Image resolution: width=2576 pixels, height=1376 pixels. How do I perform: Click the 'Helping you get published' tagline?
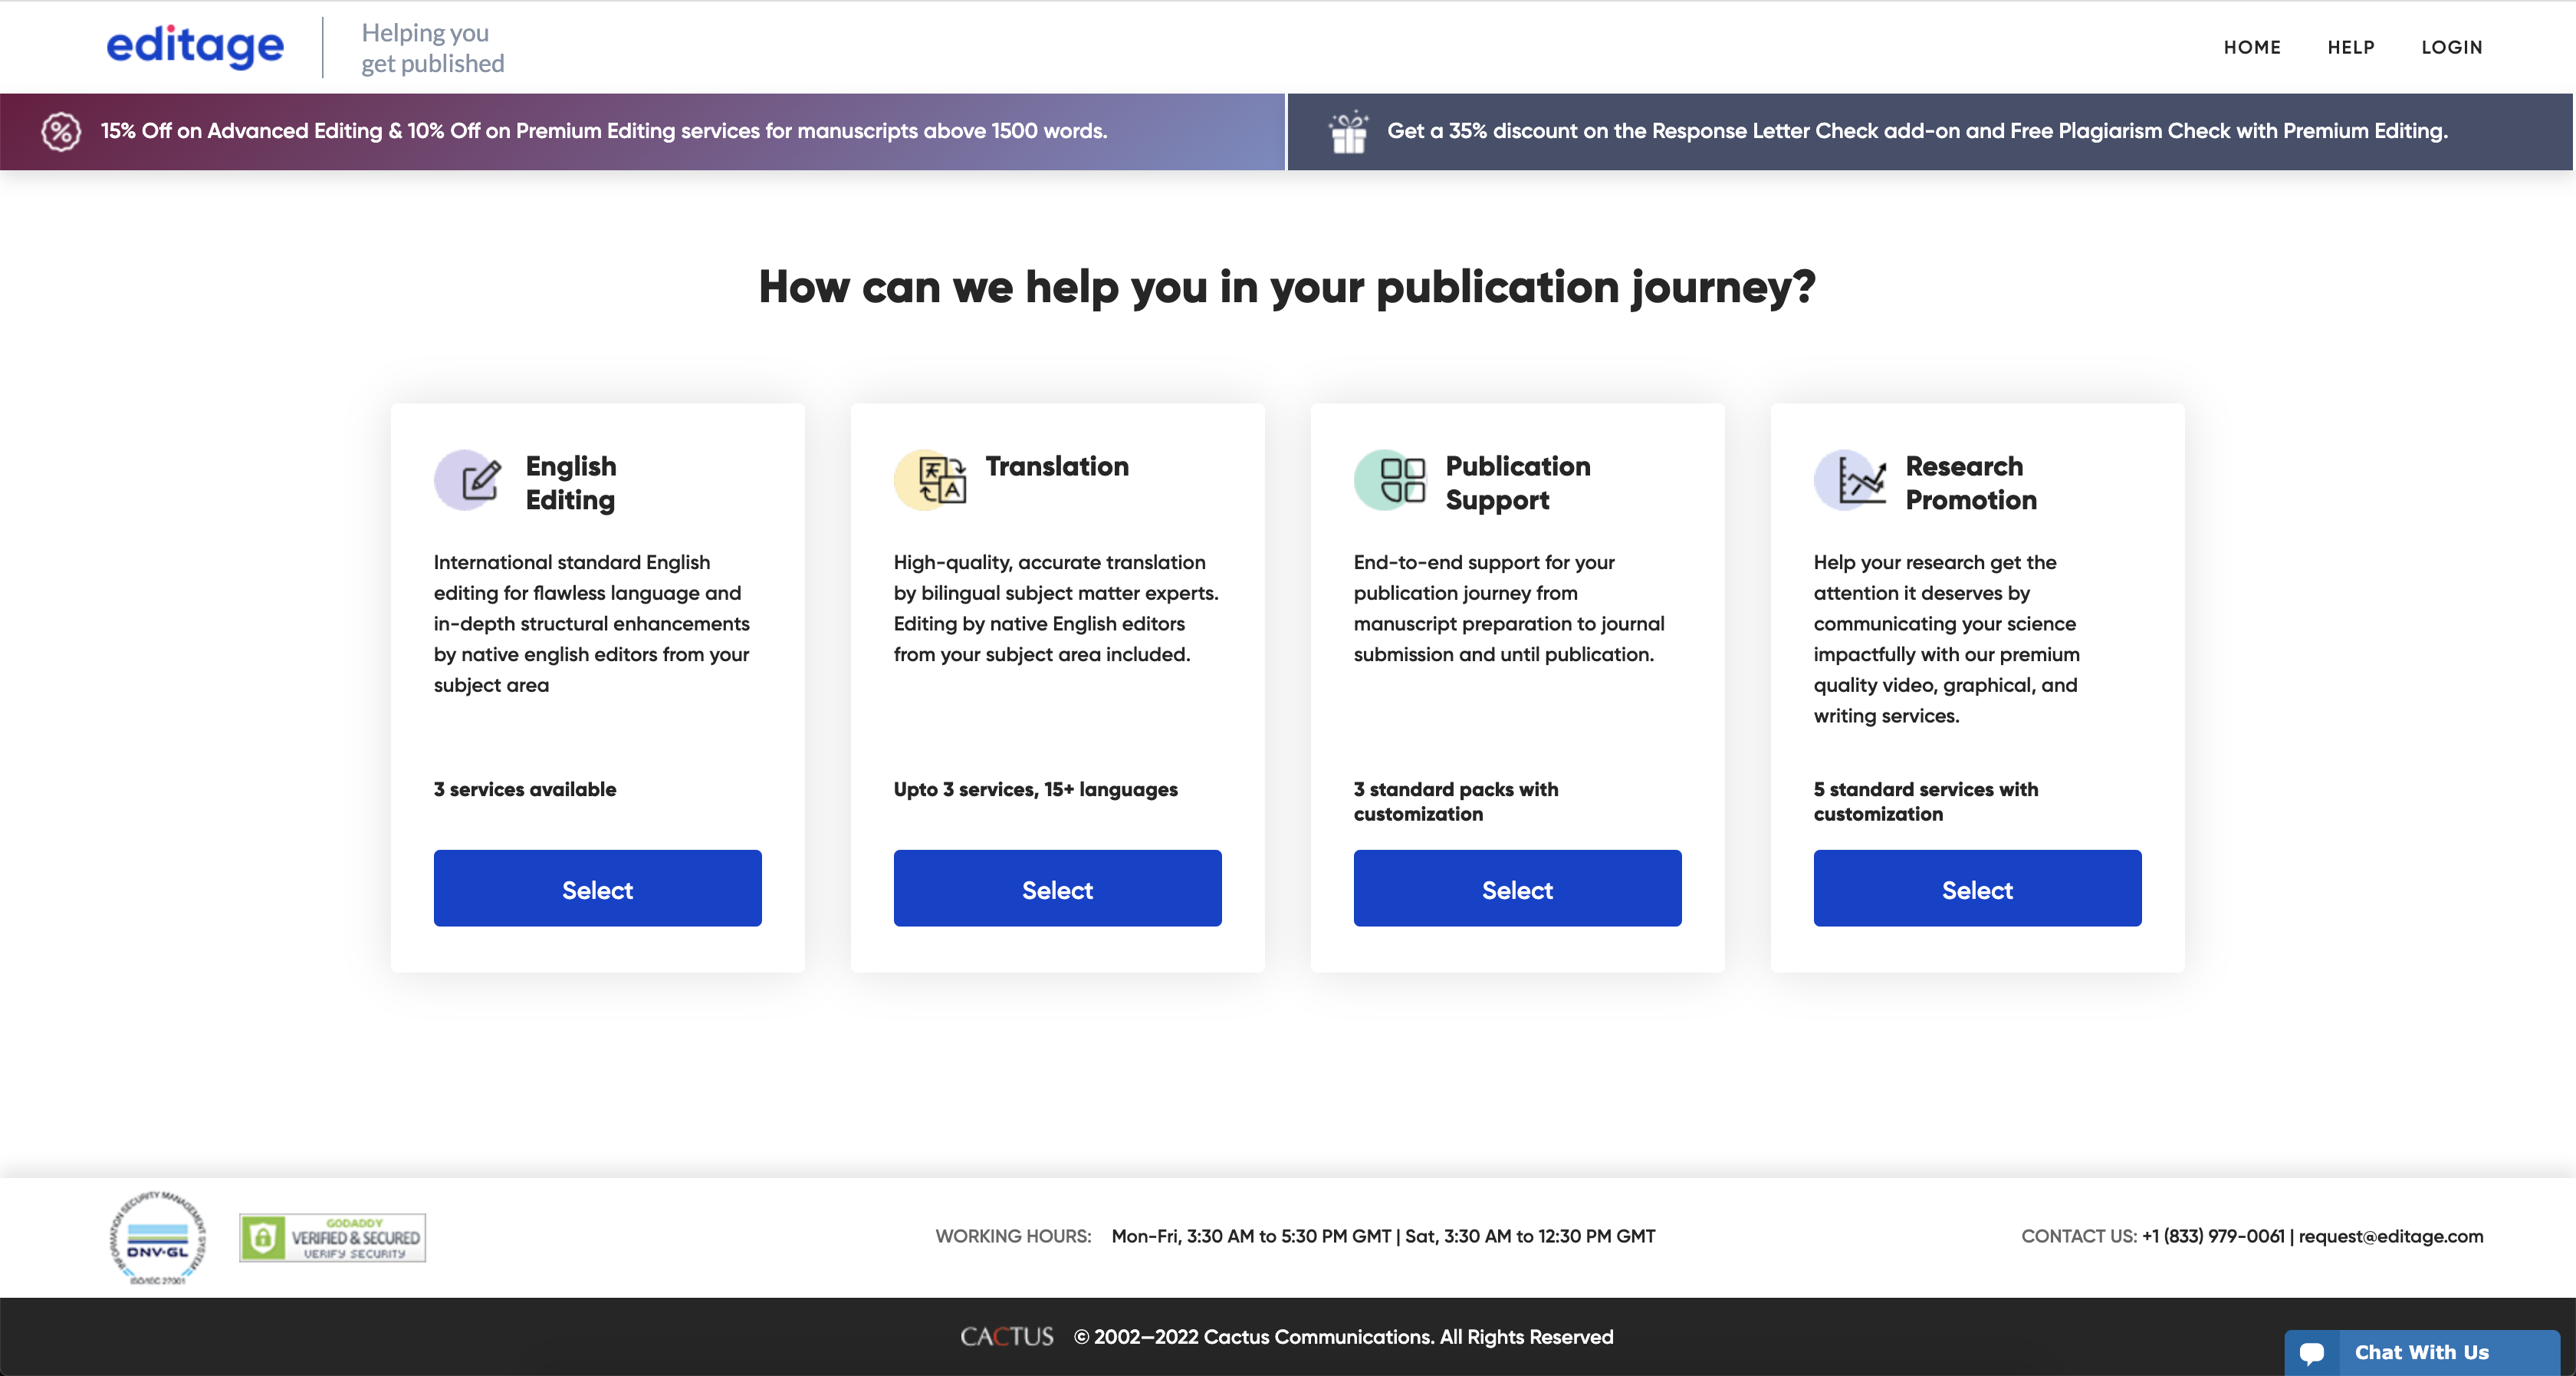(433, 48)
